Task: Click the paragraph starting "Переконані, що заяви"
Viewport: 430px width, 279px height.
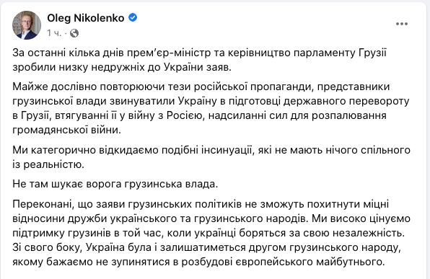Action: [x=211, y=233]
